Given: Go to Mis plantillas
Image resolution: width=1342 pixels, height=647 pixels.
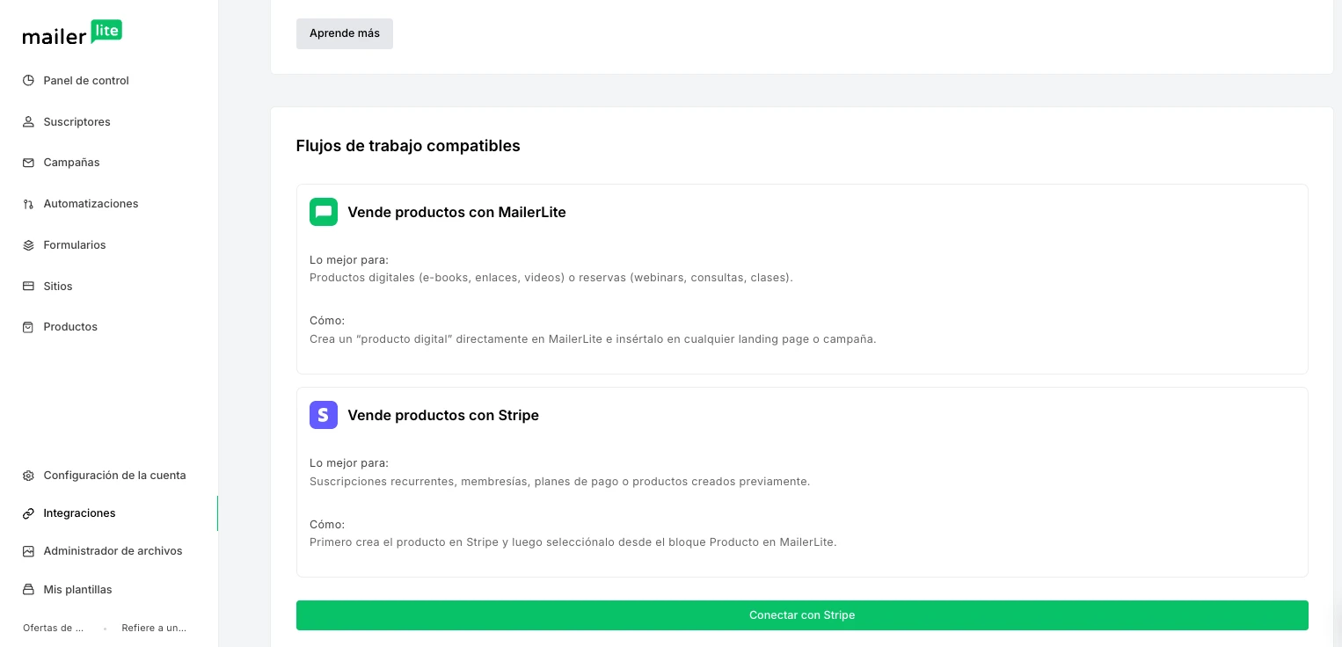Looking at the screenshot, I should coord(77,590).
